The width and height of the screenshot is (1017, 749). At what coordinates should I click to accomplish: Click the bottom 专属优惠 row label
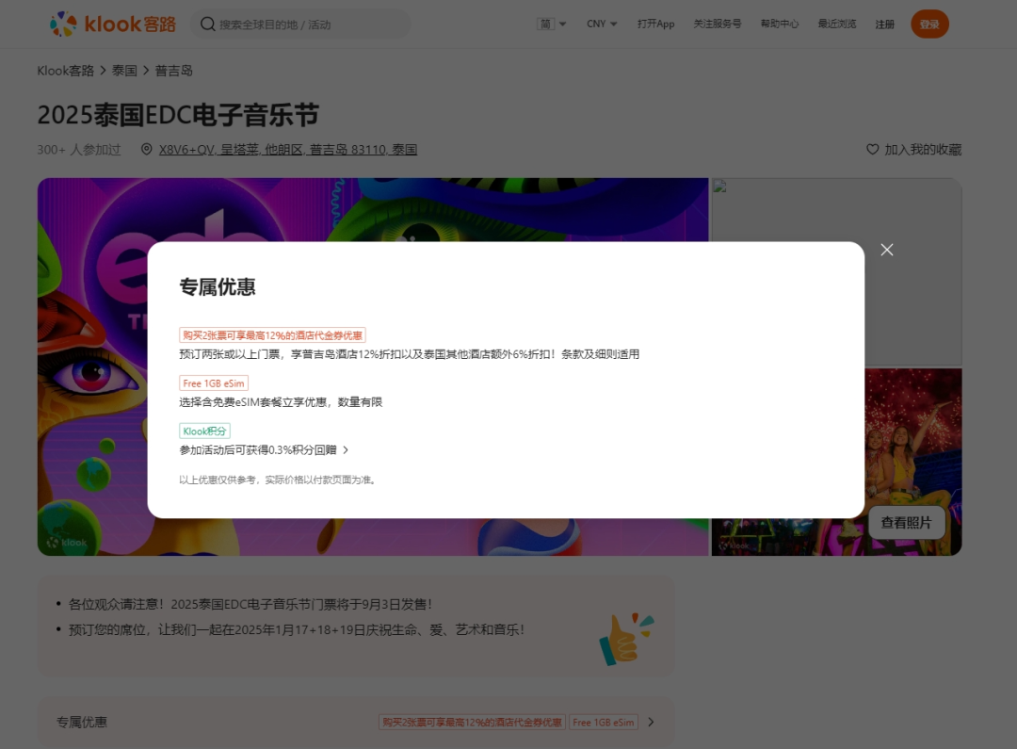(x=82, y=722)
